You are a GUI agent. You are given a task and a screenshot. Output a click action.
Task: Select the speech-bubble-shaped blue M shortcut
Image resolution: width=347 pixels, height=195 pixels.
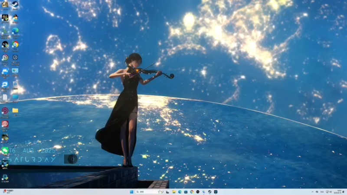click(5, 85)
